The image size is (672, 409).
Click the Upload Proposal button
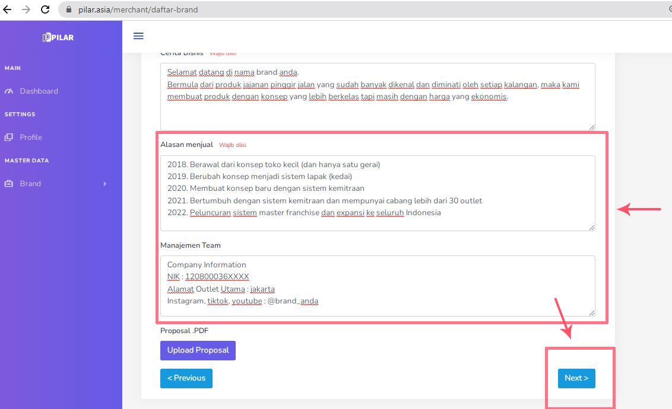point(198,350)
